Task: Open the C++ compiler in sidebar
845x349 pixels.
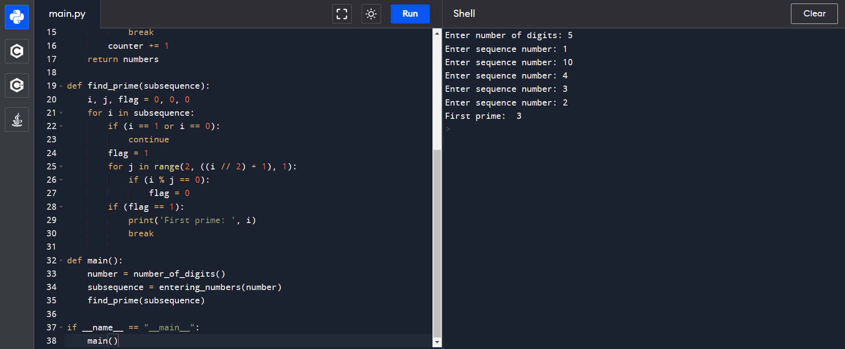Action: [x=17, y=85]
